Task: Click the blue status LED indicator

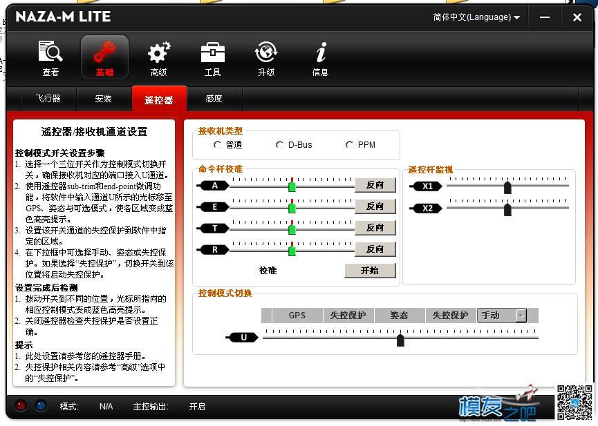Action: 40,405
